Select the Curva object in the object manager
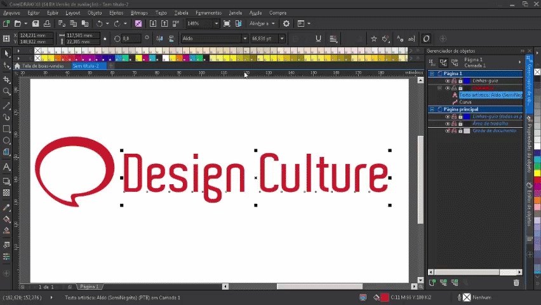Viewport: 541px width, 305px height. click(x=465, y=102)
